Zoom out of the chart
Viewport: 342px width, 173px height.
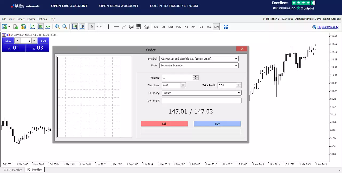(65, 27)
